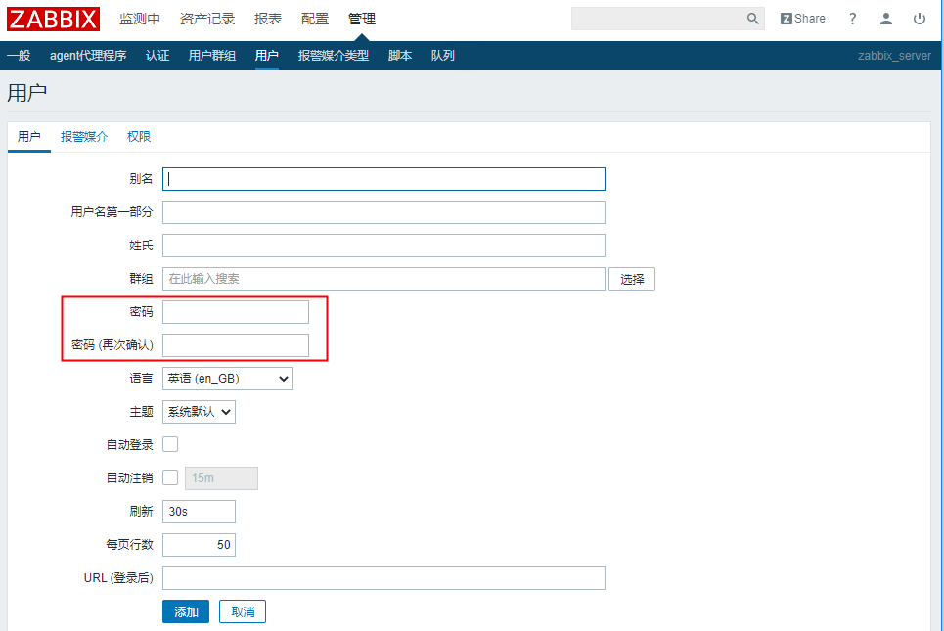Open the 语言 dropdown
Image resolution: width=944 pixels, height=631 pixels.
(228, 379)
